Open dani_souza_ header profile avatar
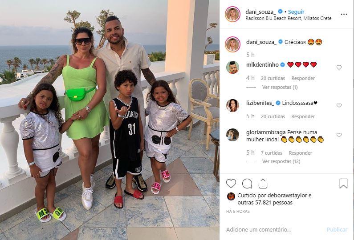354x240 pixels. coord(232,14)
